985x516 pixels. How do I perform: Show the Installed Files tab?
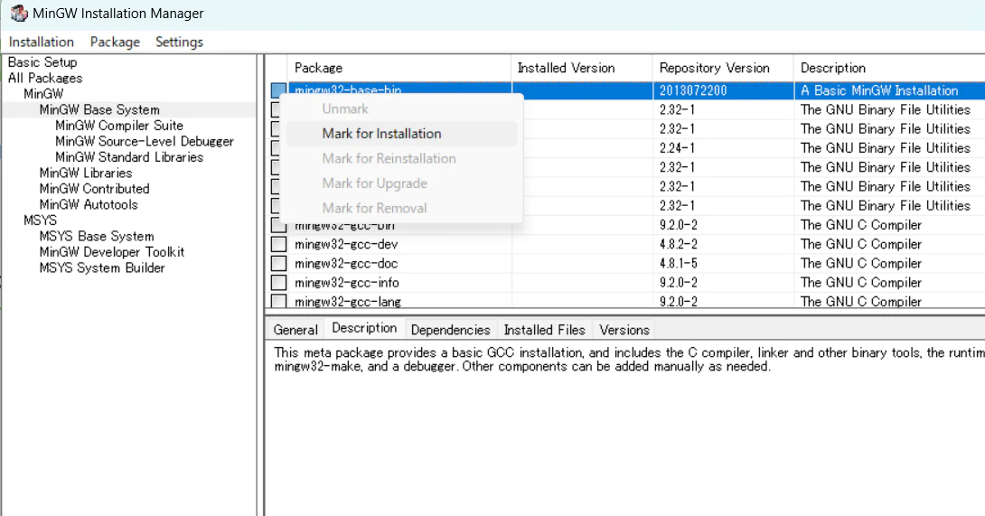545,330
